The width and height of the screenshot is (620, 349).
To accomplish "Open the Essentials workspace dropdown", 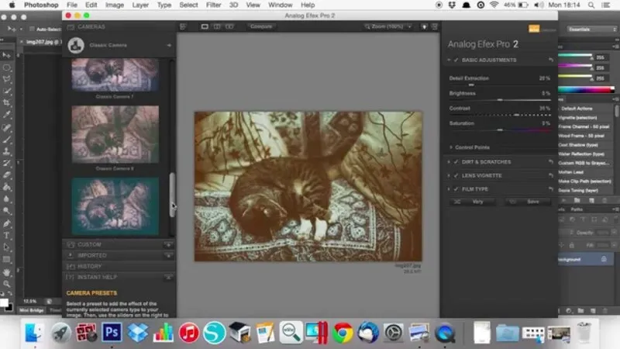I will point(592,29).
